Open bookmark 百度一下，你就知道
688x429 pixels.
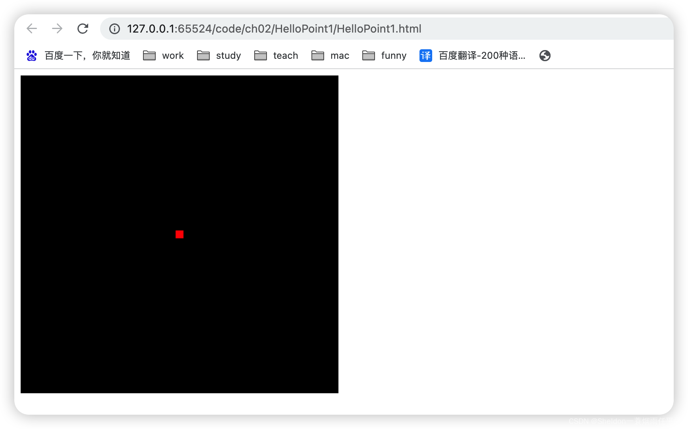coord(87,56)
